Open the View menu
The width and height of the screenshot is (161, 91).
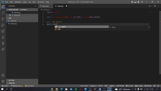(25, 2)
